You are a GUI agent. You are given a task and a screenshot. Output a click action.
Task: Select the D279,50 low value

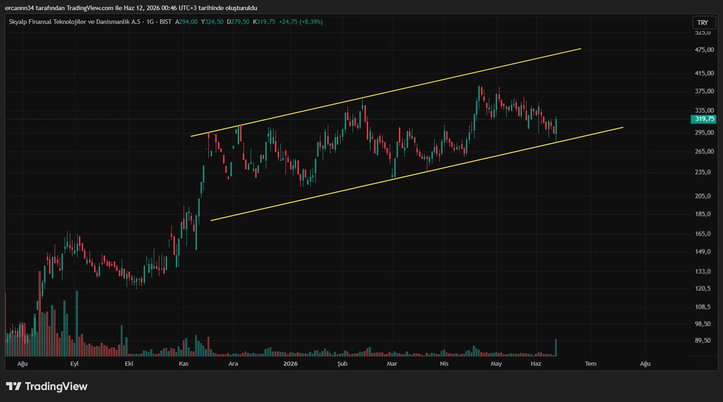(239, 22)
